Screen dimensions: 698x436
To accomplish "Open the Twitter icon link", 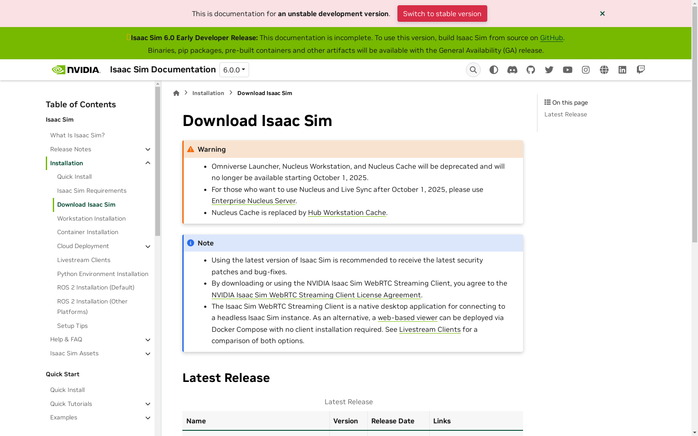I will click(x=549, y=70).
